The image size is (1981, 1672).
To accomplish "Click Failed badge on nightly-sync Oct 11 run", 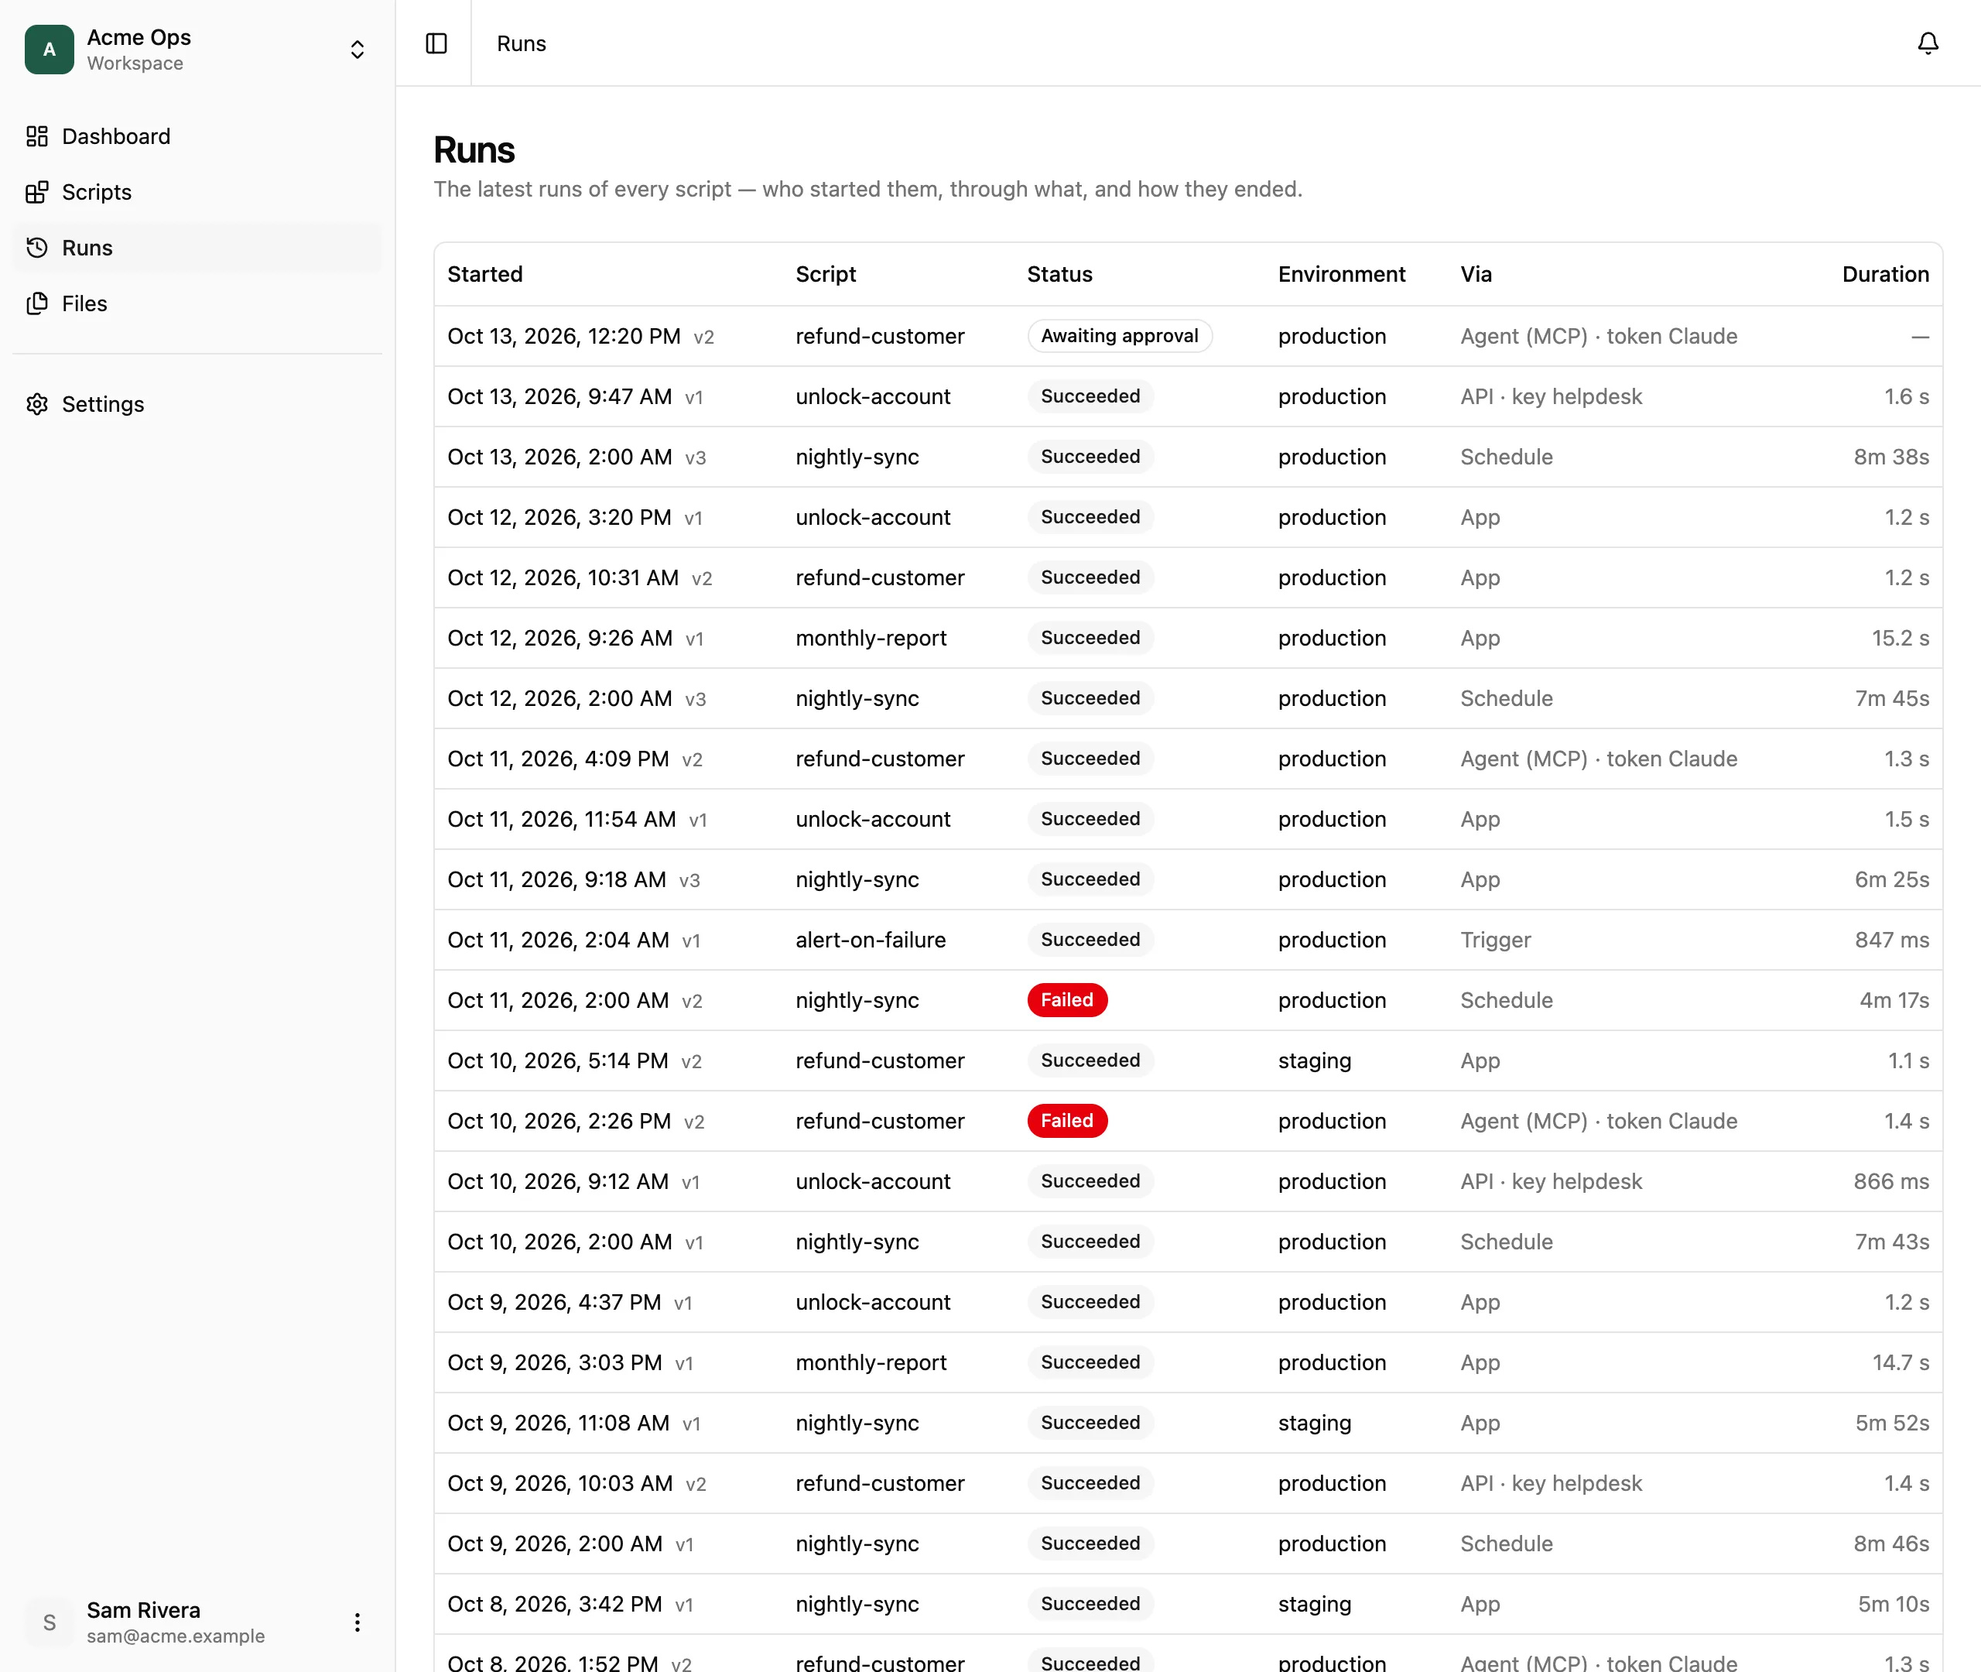I will click(x=1067, y=1001).
